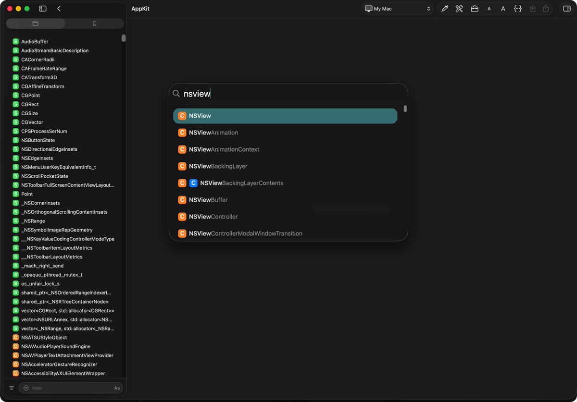Screen dimensions: 577x402
Task: Click the orange C icon beside NSATSUStyleObject
Action: point(15,338)
